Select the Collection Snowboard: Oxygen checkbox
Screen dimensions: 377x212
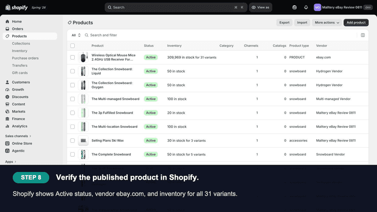pyautogui.click(x=72, y=85)
